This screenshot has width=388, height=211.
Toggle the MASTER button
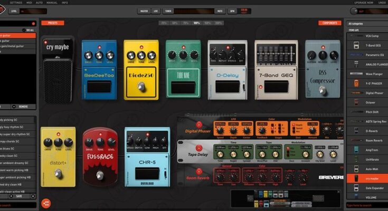[x=144, y=11]
